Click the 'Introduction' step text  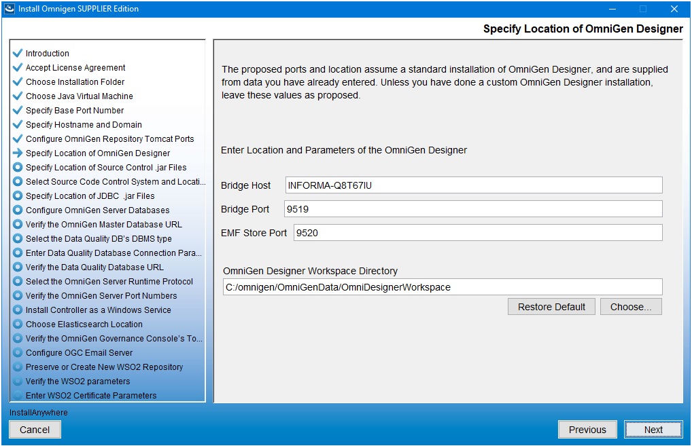pyautogui.click(x=47, y=54)
